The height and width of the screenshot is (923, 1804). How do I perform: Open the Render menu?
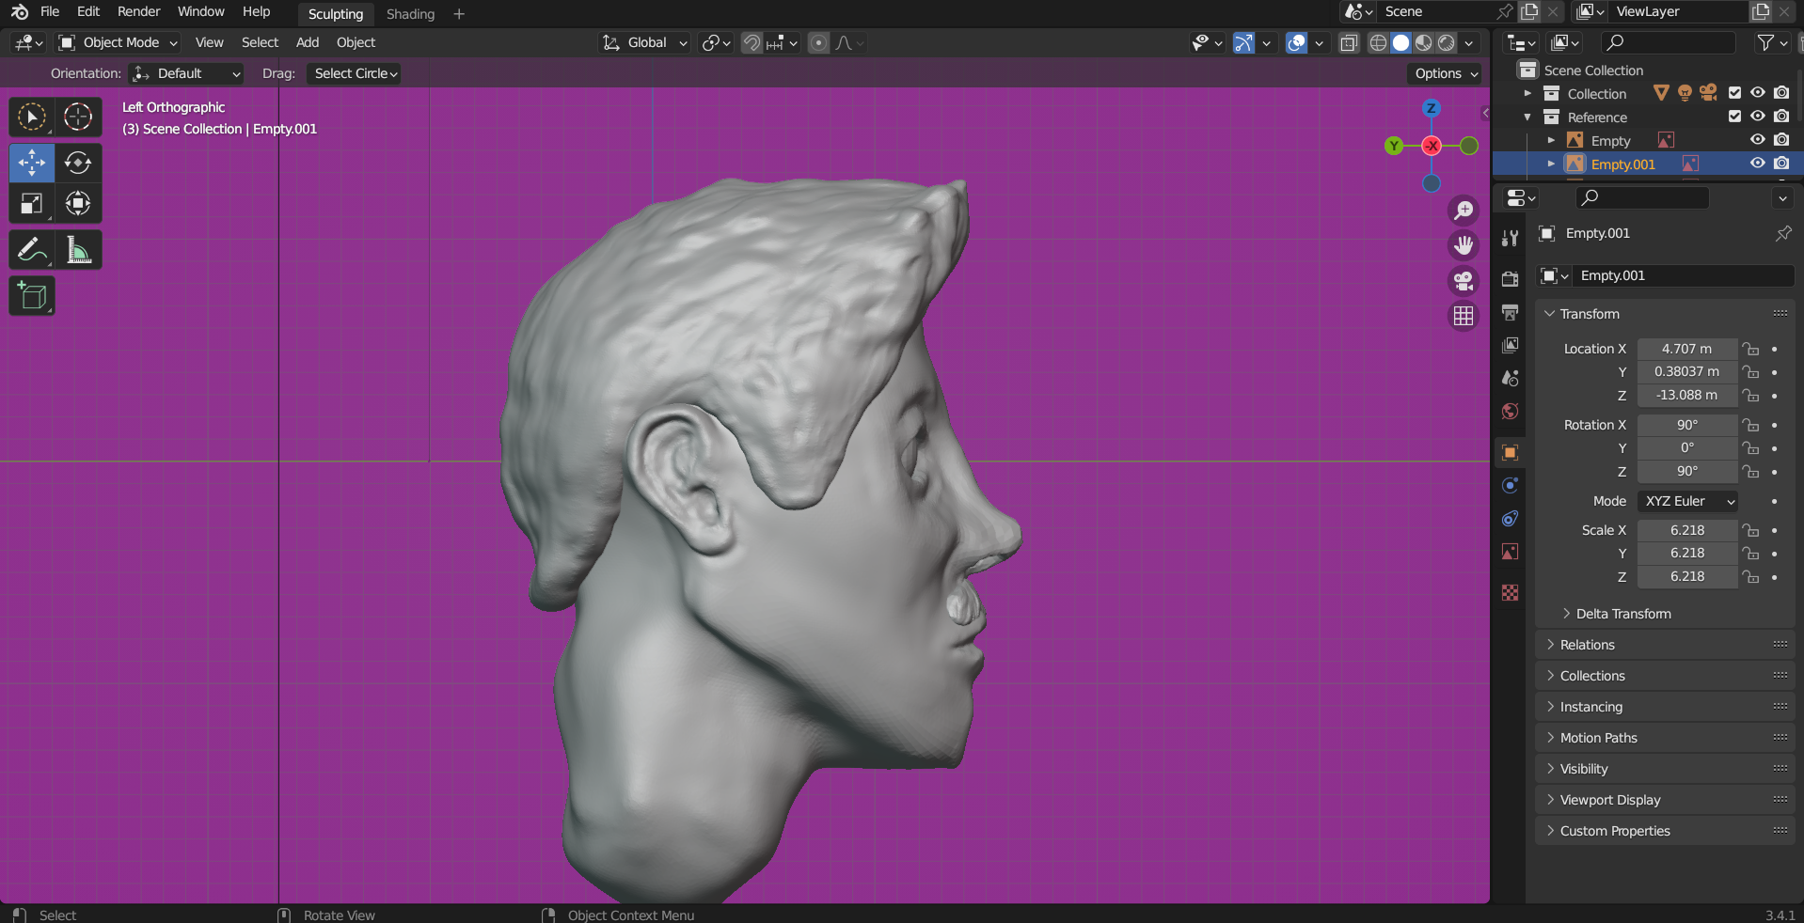[x=138, y=11]
